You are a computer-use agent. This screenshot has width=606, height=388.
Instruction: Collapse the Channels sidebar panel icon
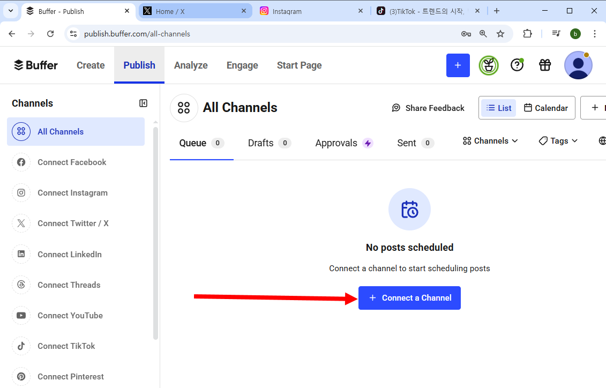(x=143, y=103)
